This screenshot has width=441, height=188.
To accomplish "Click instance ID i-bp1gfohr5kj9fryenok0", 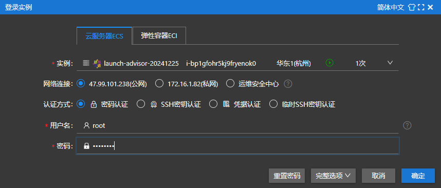I will tap(221, 63).
